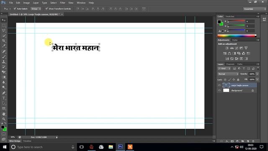Open Auto-Select Group dropdown
The height and width of the screenshot is (151, 268).
(36, 9)
